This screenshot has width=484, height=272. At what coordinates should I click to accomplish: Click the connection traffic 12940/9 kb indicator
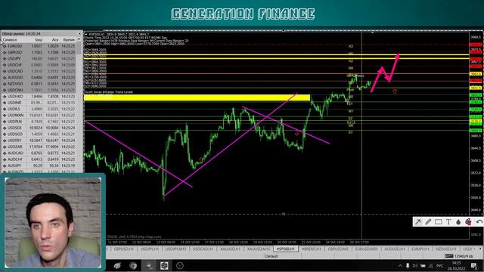(x=460, y=256)
